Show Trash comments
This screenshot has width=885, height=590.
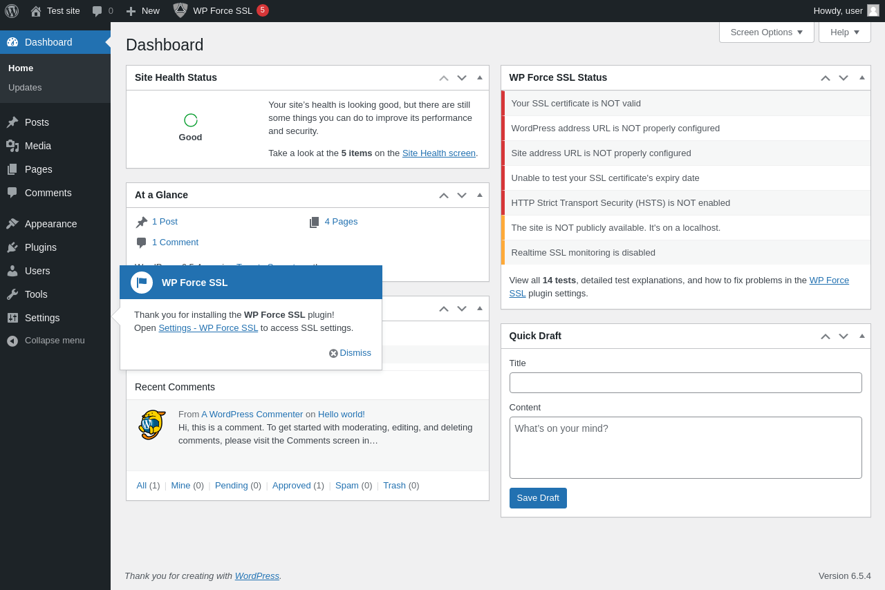(x=394, y=486)
